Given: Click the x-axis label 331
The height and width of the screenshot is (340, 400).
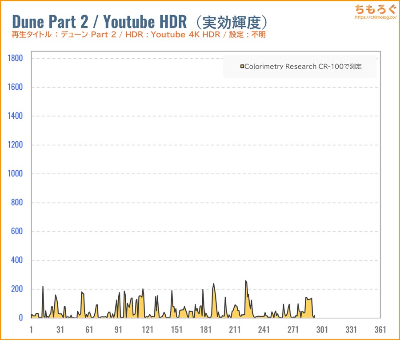Looking at the screenshot, I should [x=351, y=329].
